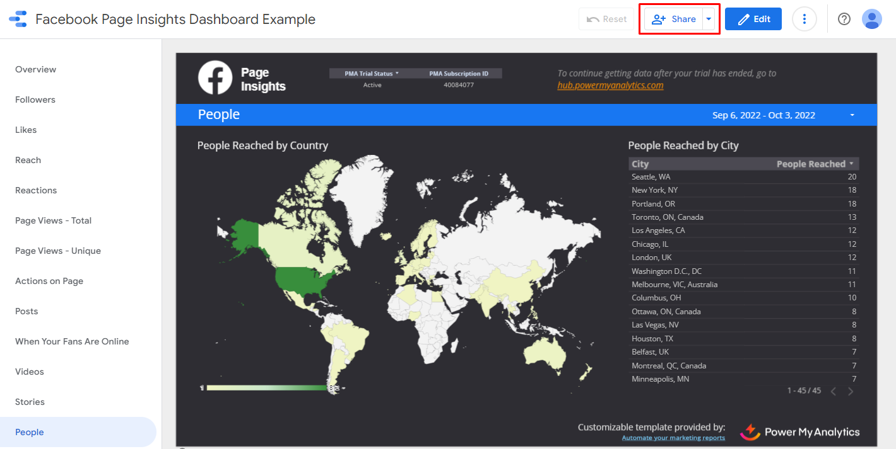The image size is (896, 449).
Task: Click the Edit button
Action: 753,19
